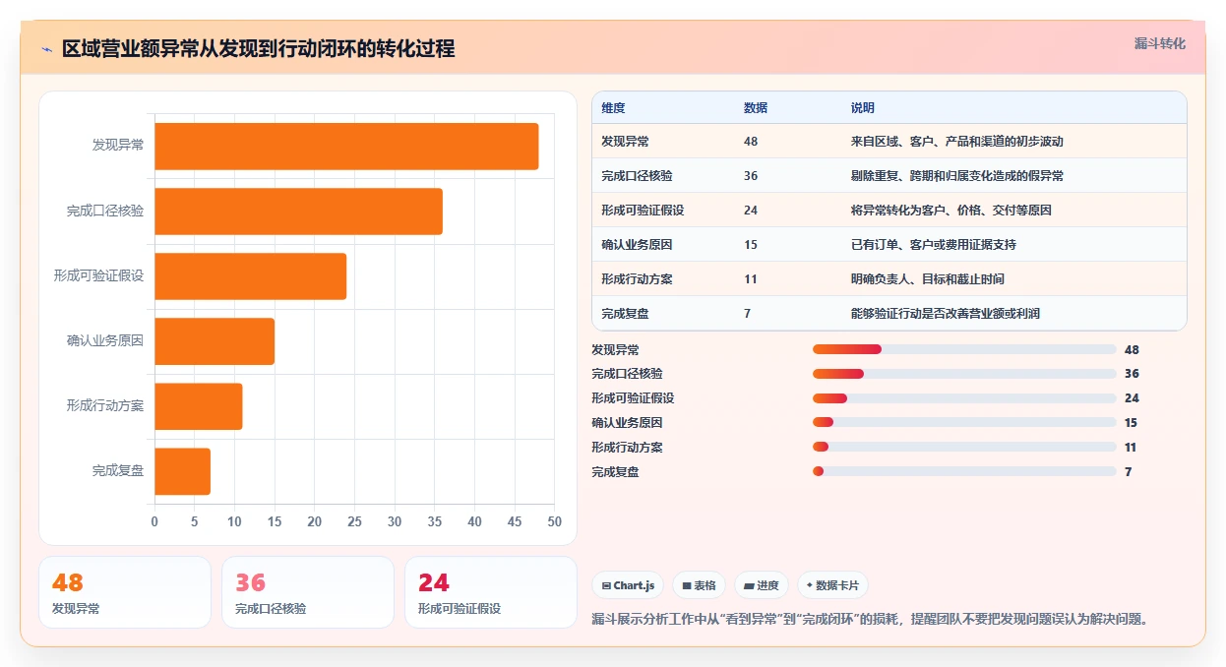This screenshot has height=667, width=1226.
Task: Click the 完成复盘 bar in the chart
Action: [x=182, y=470]
